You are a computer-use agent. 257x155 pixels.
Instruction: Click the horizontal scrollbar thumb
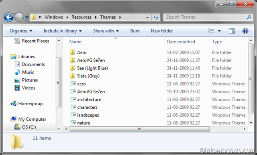[x=140, y=129]
